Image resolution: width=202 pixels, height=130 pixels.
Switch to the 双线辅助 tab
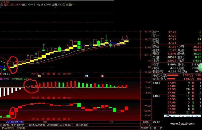pos(52,125)
